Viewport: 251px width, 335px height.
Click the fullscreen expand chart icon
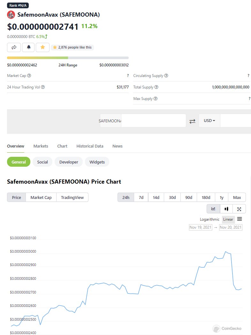point(239,209)
